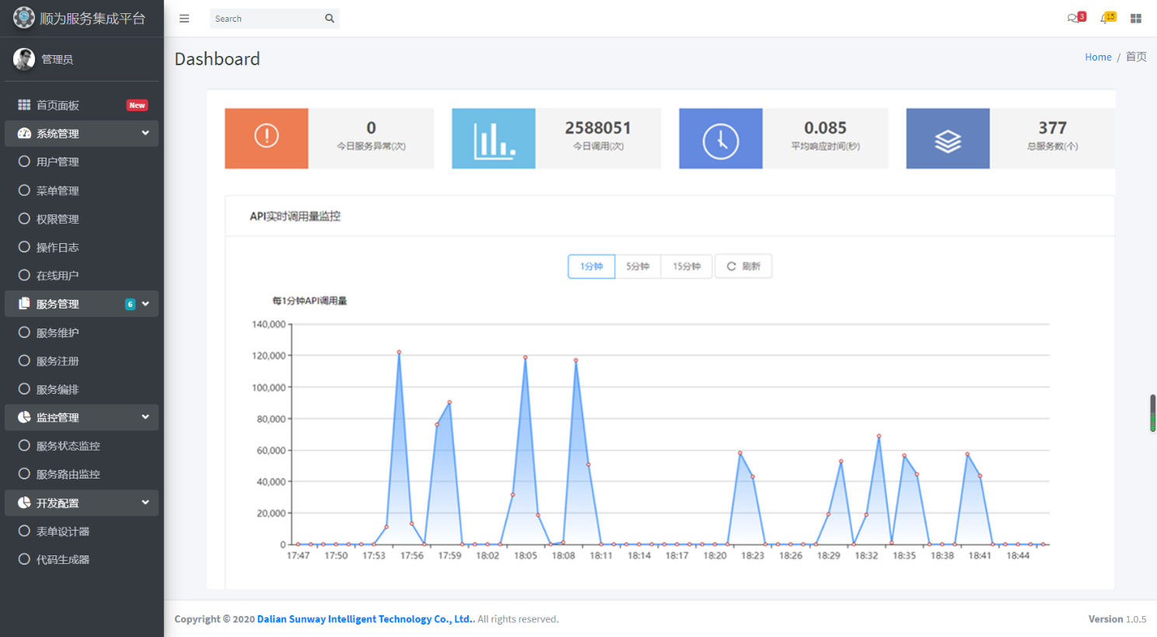Select the 5分钟 interval tab
The image size is (1157, 637).
[638, 266]
